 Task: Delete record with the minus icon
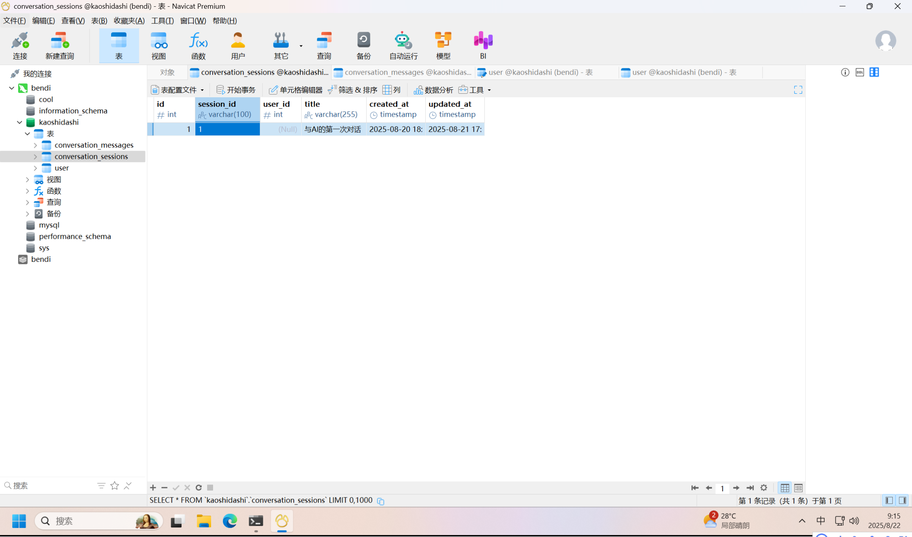coord(164,488)
